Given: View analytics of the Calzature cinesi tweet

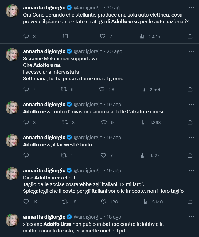Looking at the screenshot, I should (143, 122).
